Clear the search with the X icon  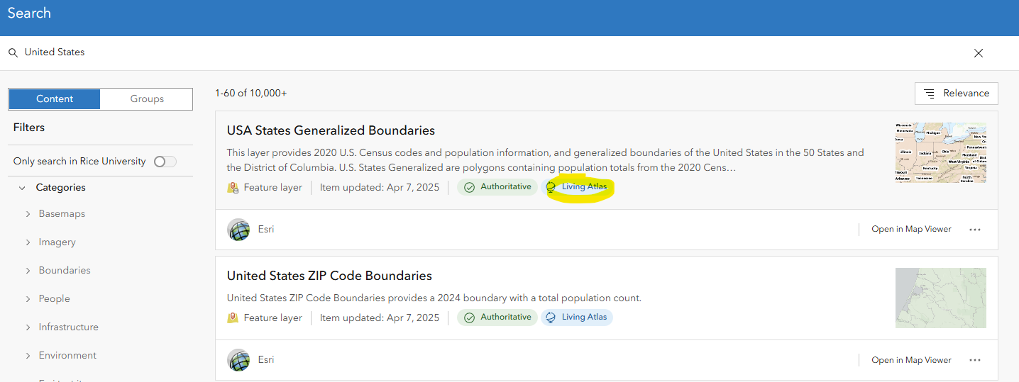click(x=979, y=53)
